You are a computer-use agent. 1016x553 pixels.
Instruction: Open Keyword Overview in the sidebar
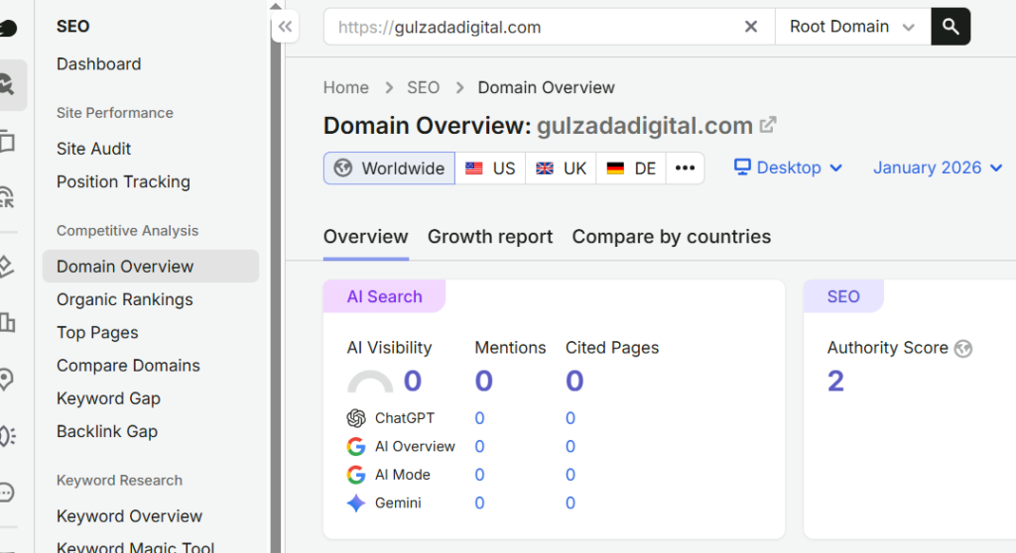tap(130, 516)
